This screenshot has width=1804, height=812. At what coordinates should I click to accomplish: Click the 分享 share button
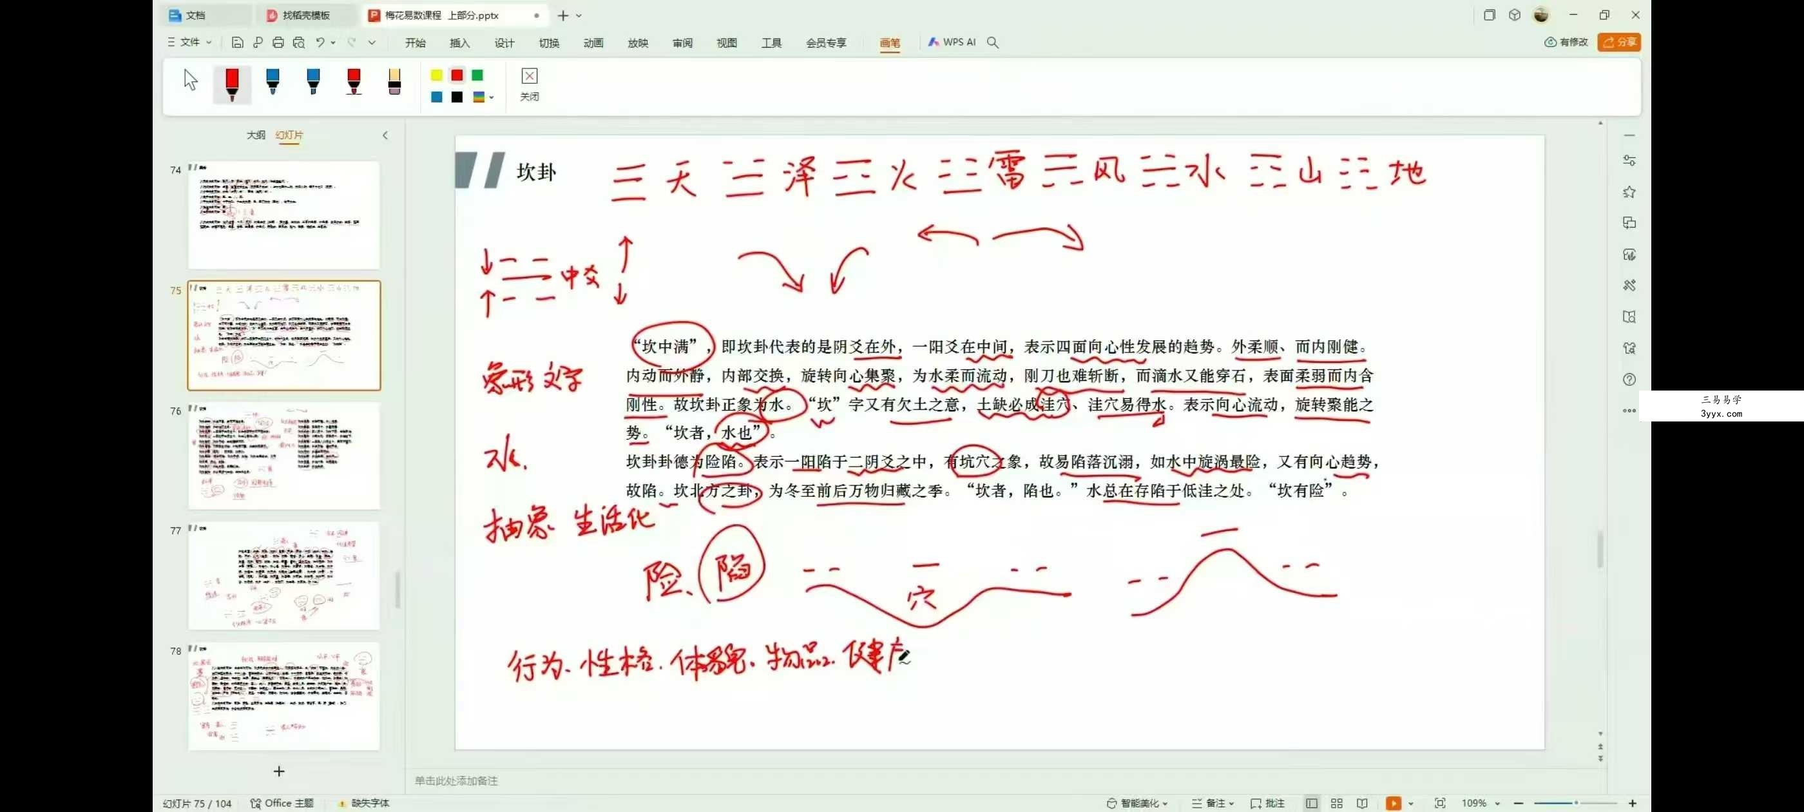coord(1619,42)
